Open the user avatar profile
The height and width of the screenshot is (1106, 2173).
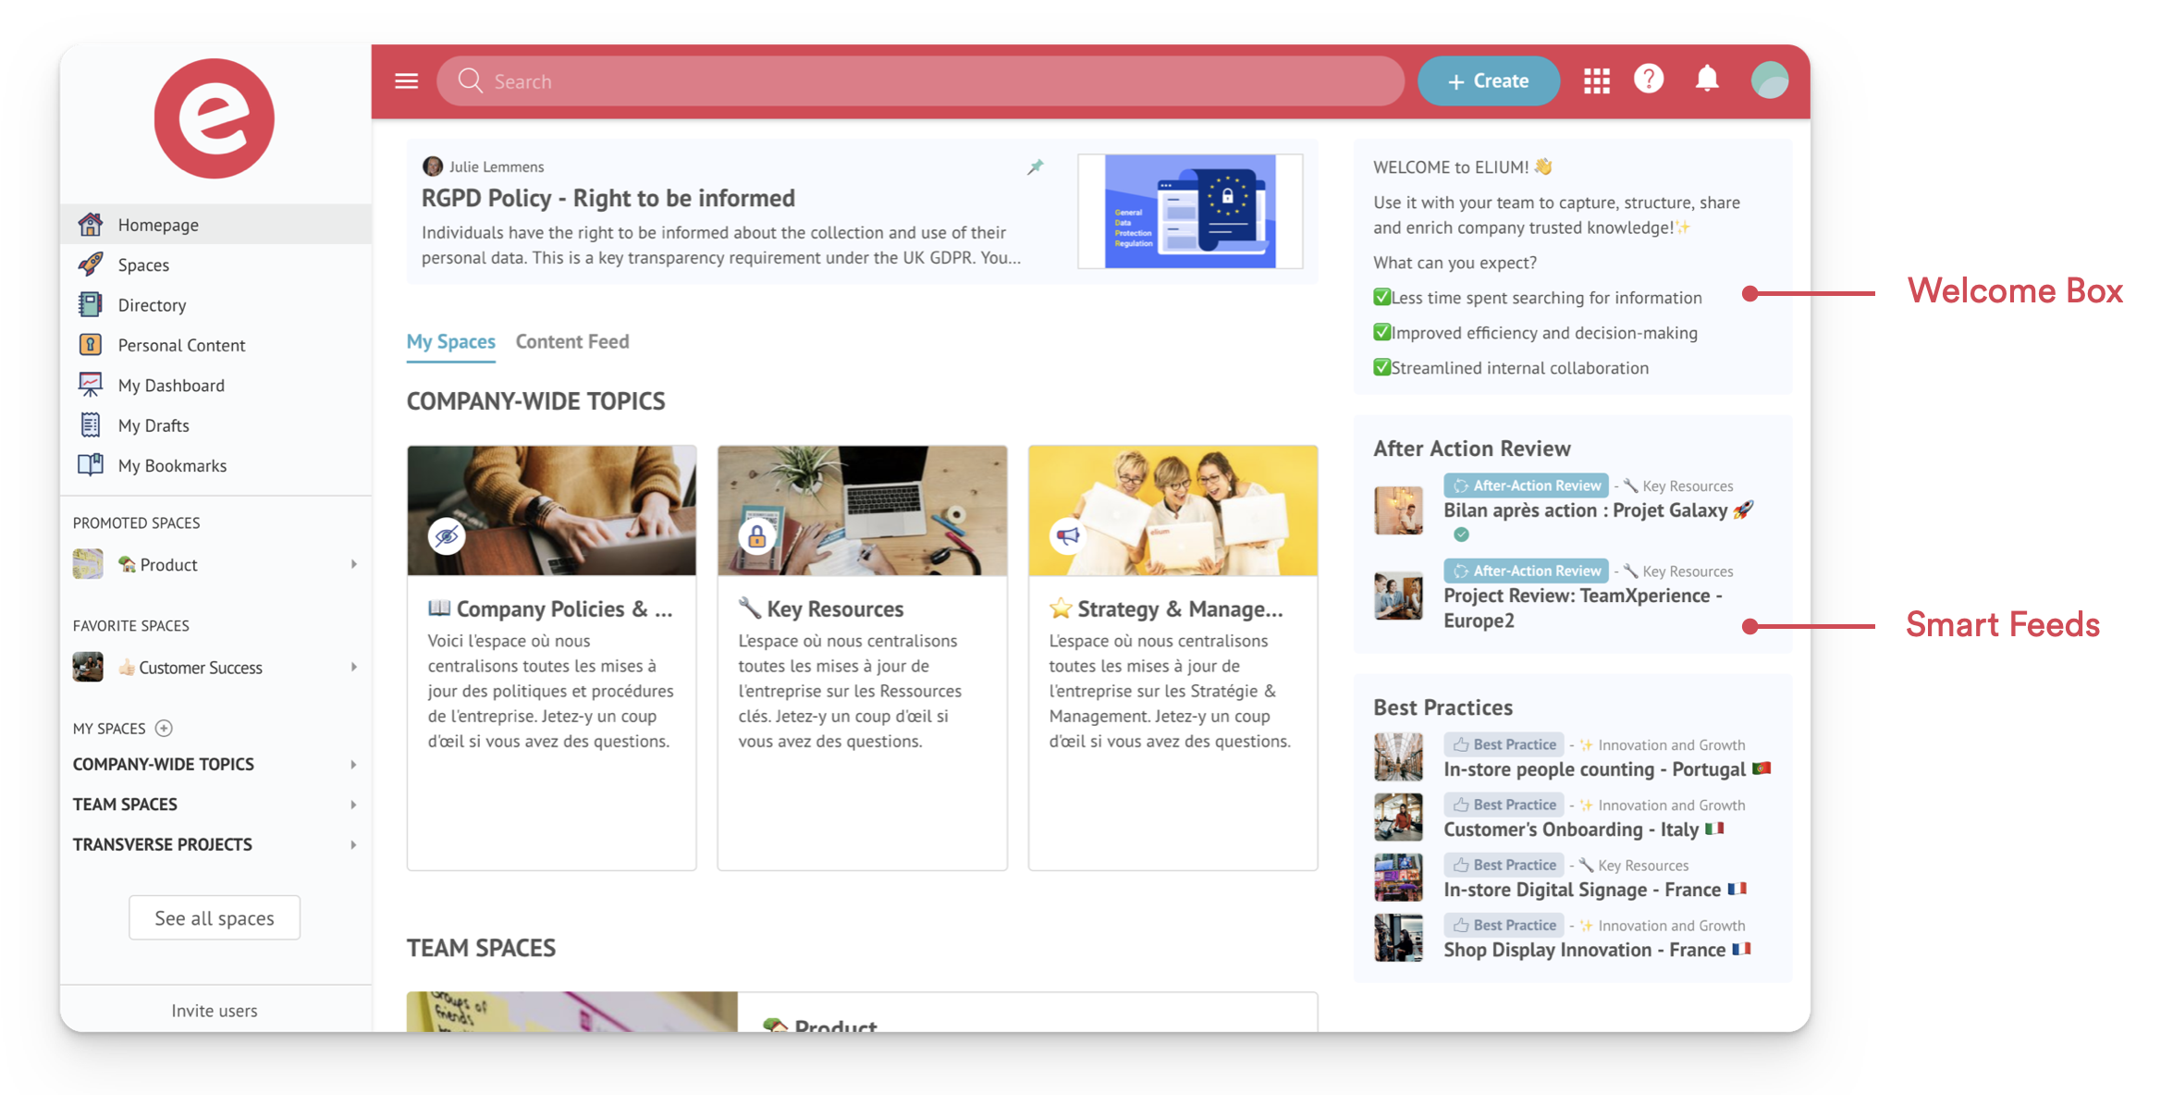tap(1769, 80)
